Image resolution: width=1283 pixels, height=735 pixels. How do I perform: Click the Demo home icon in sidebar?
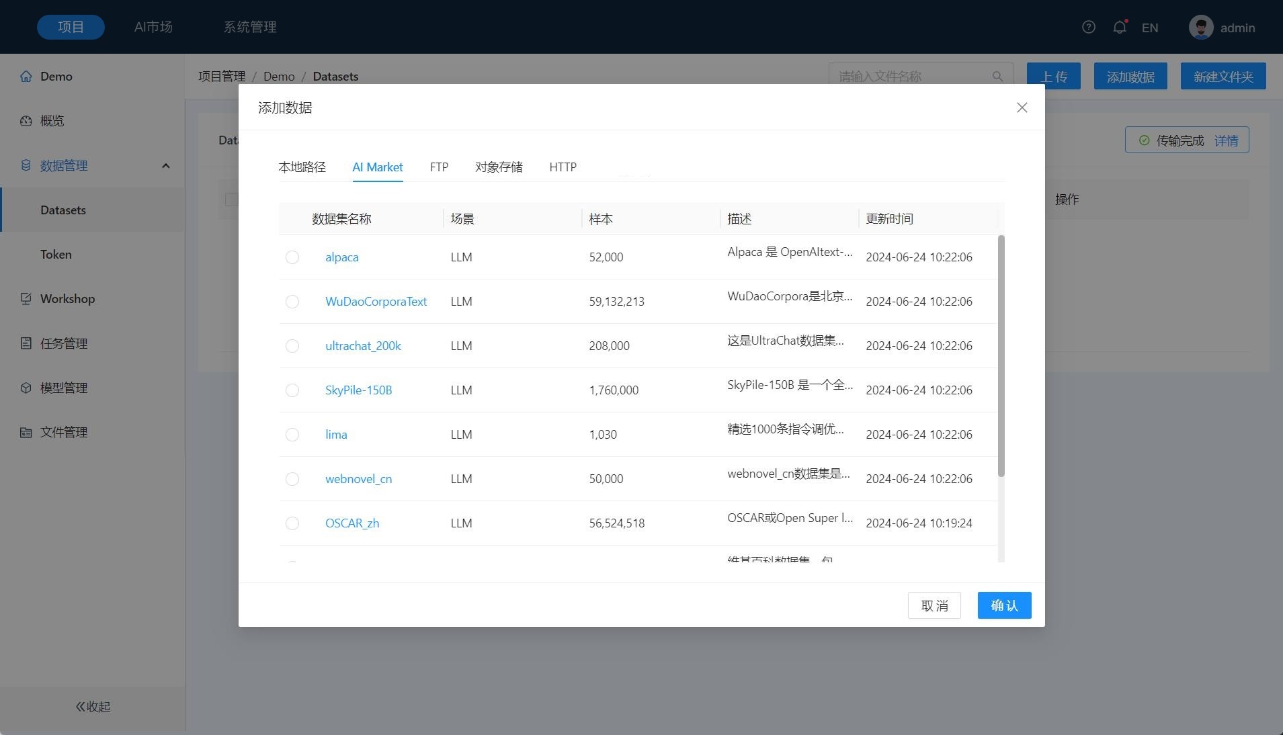[x=26, y=77]
